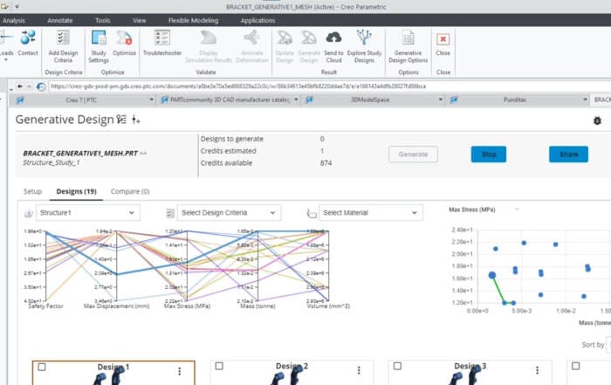
Task: Click the bug report icon
Action: click(597, 120)
